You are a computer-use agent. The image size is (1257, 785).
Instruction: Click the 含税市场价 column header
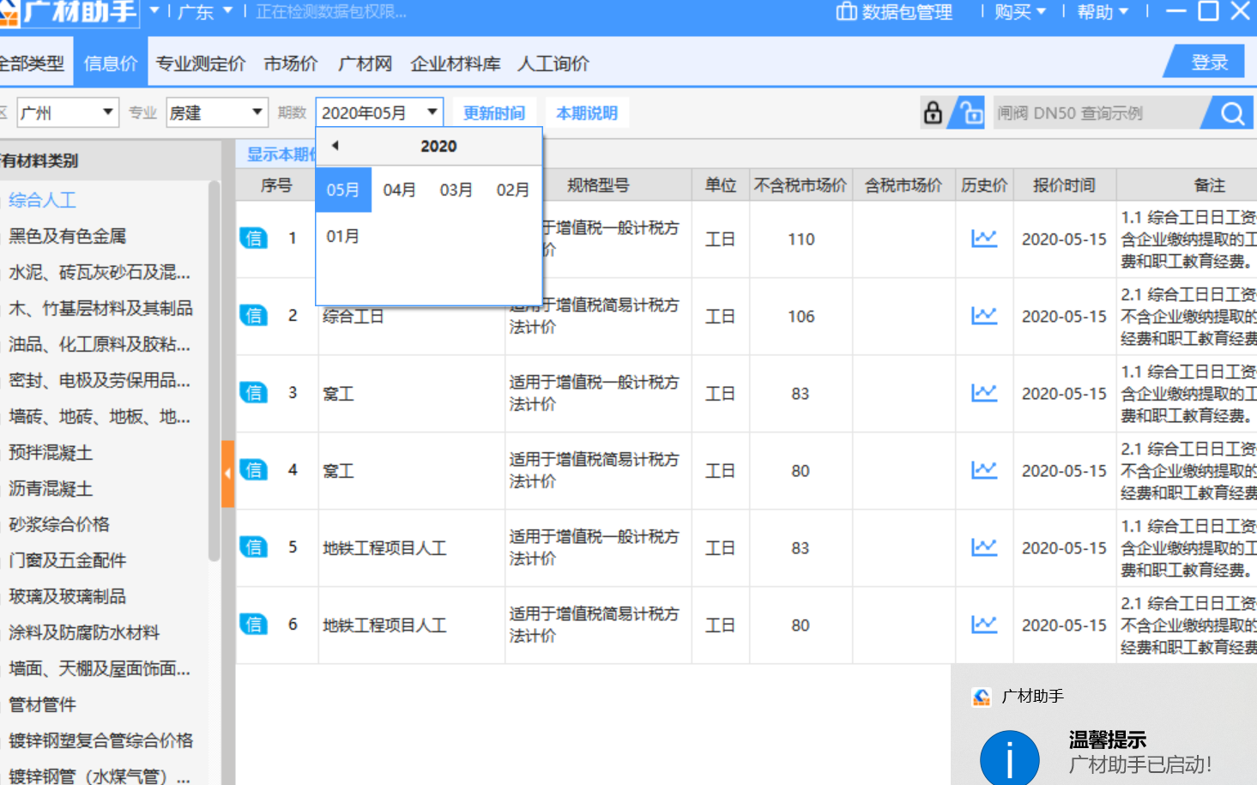pos(903,185)
